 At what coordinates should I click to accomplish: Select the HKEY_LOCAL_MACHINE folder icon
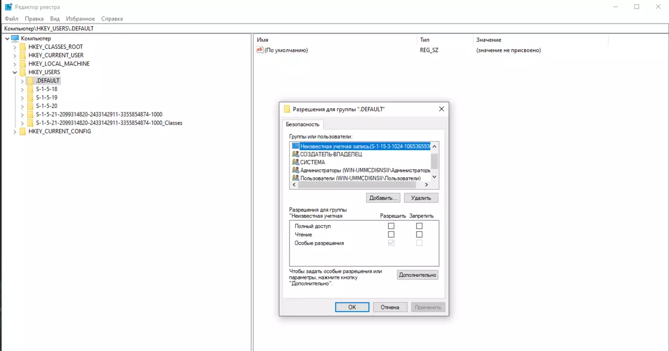coord(22,63)
